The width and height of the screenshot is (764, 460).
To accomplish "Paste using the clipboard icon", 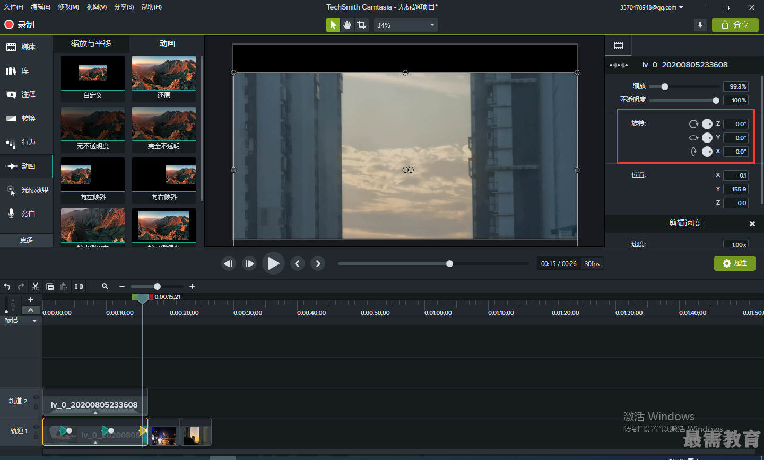I will pyautogui.click(x=64, y=286).
